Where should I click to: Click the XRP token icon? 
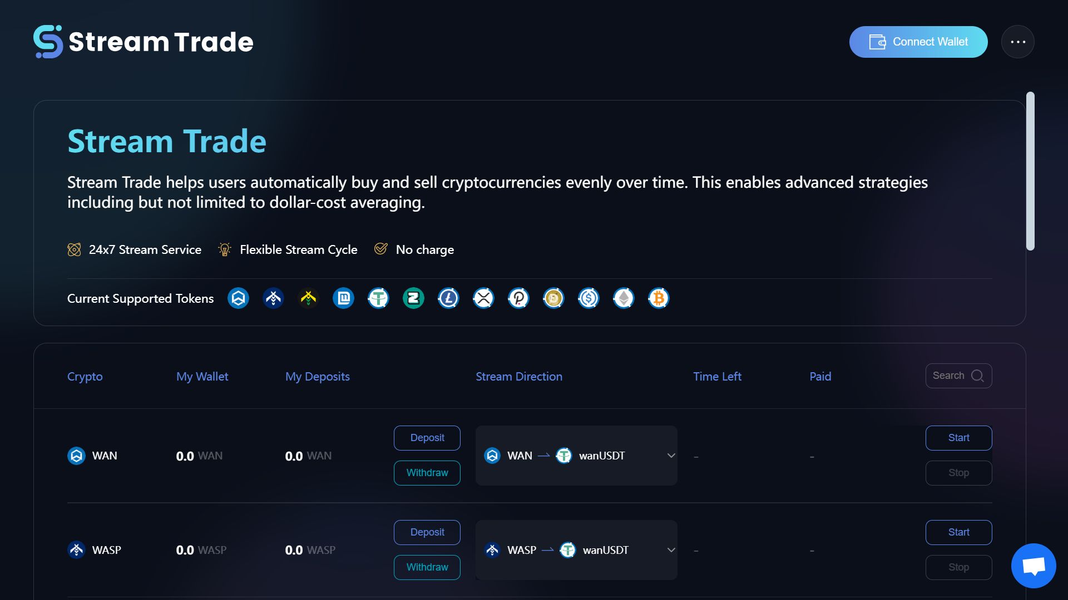click(483, 298)
